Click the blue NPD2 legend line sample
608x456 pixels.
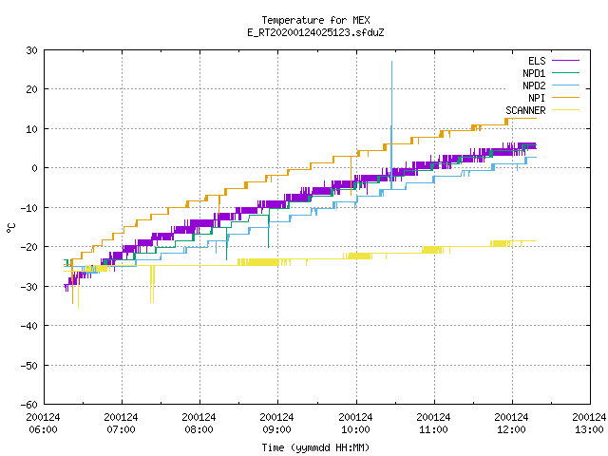pyautogui.click(x=566, y=85)
